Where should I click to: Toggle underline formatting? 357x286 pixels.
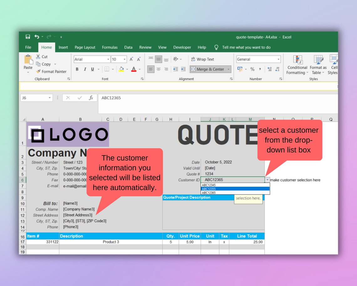pos(92,69)
